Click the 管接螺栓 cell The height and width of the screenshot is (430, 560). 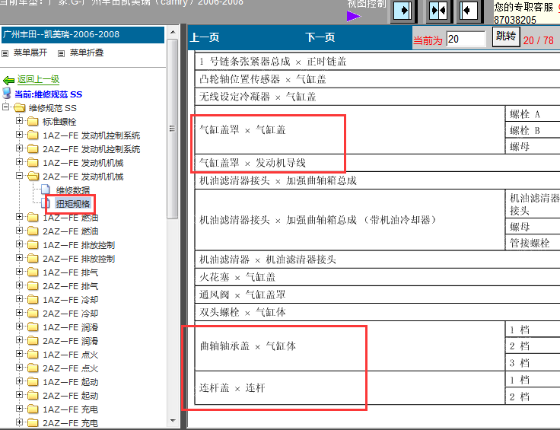[533, 243]
